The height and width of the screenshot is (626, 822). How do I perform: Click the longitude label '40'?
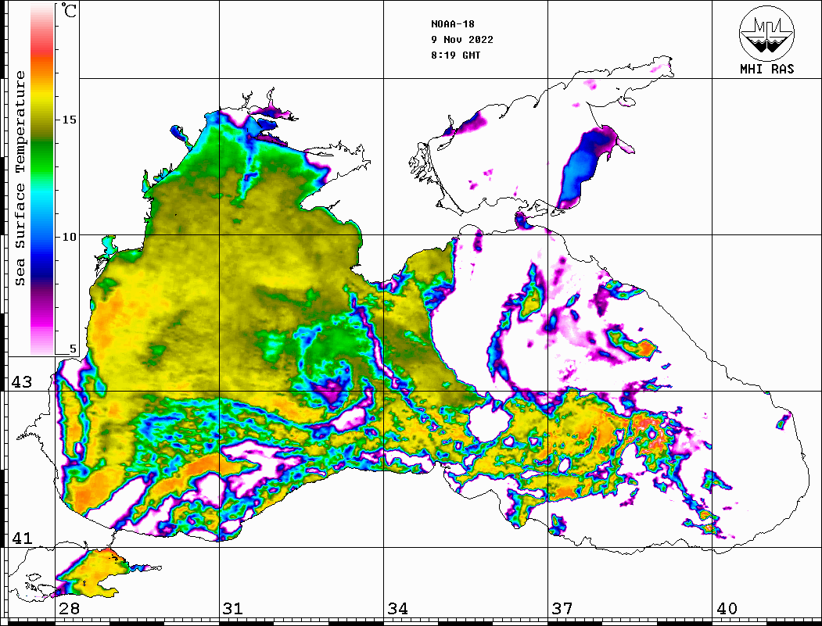tap(727, 609)
